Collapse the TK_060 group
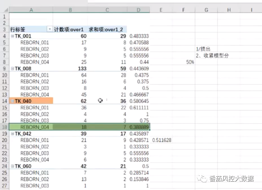Viewport: 262px width, 190px height. click(12, 166)
